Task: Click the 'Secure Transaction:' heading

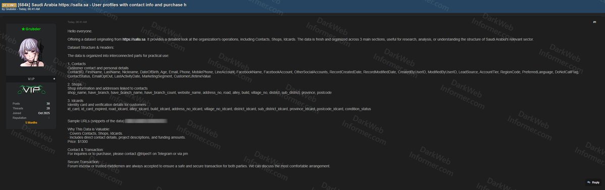Action: (83, 162)
